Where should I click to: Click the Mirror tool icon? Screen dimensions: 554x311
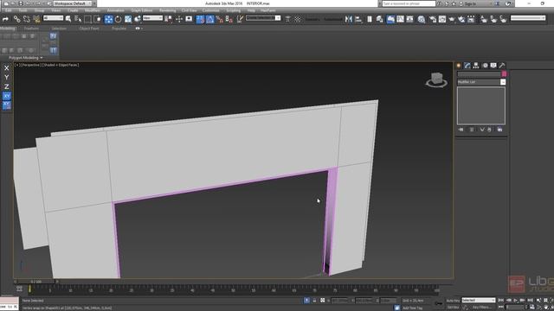pyautogui.click(x=349, y=19)
